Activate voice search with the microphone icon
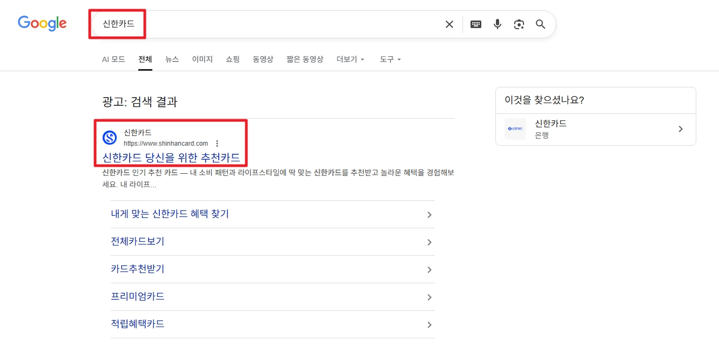Image resolution: width=719 pixels, height=354 pixels. pos(497,24)
